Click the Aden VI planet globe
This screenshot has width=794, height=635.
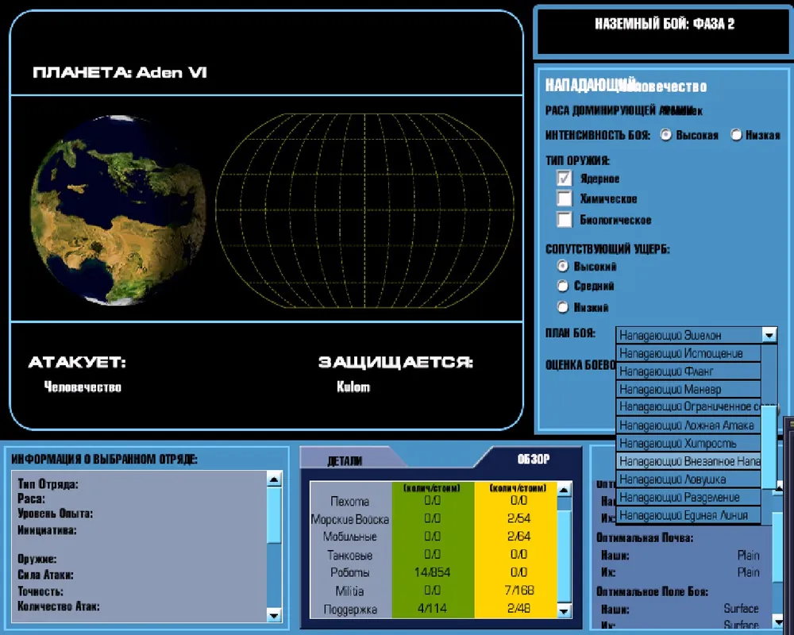click(x=118, y=210)
